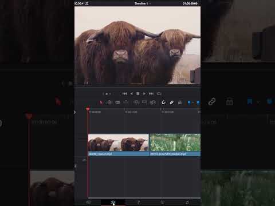
Task: Select the green grass clip in the timeline
Action: (x=175, y=145)
